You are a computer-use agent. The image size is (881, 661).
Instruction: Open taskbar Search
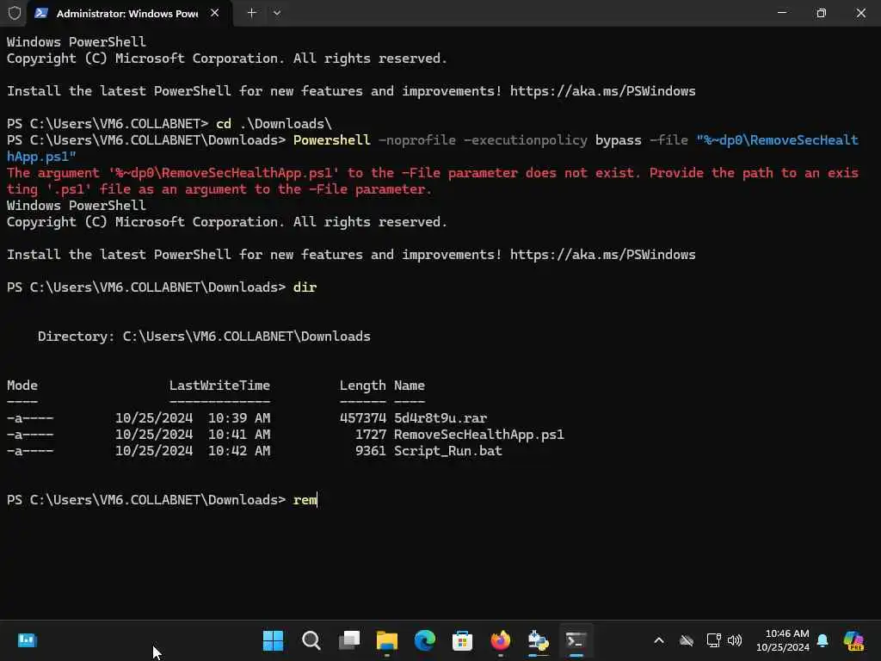click(x=311, y=640)
